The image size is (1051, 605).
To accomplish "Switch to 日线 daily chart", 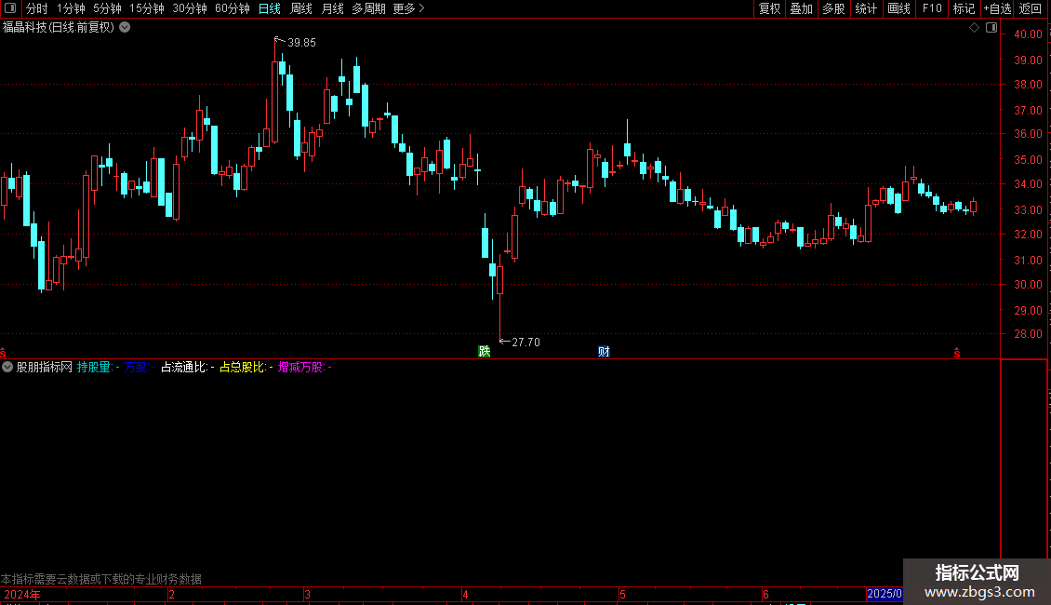I will pyautogui.click(x=270, y=8).
